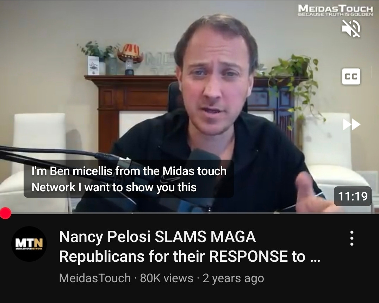Click the 80K views text
This screenshot has width=379, height=303.
pos(167,278)
